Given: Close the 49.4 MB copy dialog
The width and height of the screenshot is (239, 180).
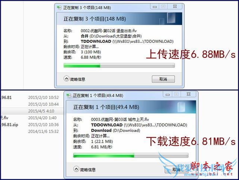Looking at the screenshot, I should (189, 95).
